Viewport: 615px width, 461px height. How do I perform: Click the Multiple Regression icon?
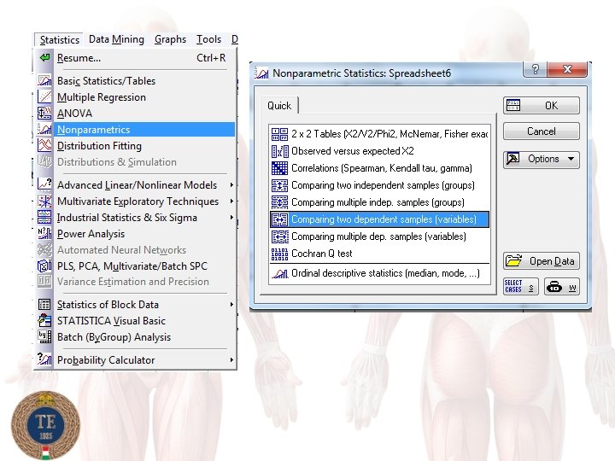tap(44, 96)
